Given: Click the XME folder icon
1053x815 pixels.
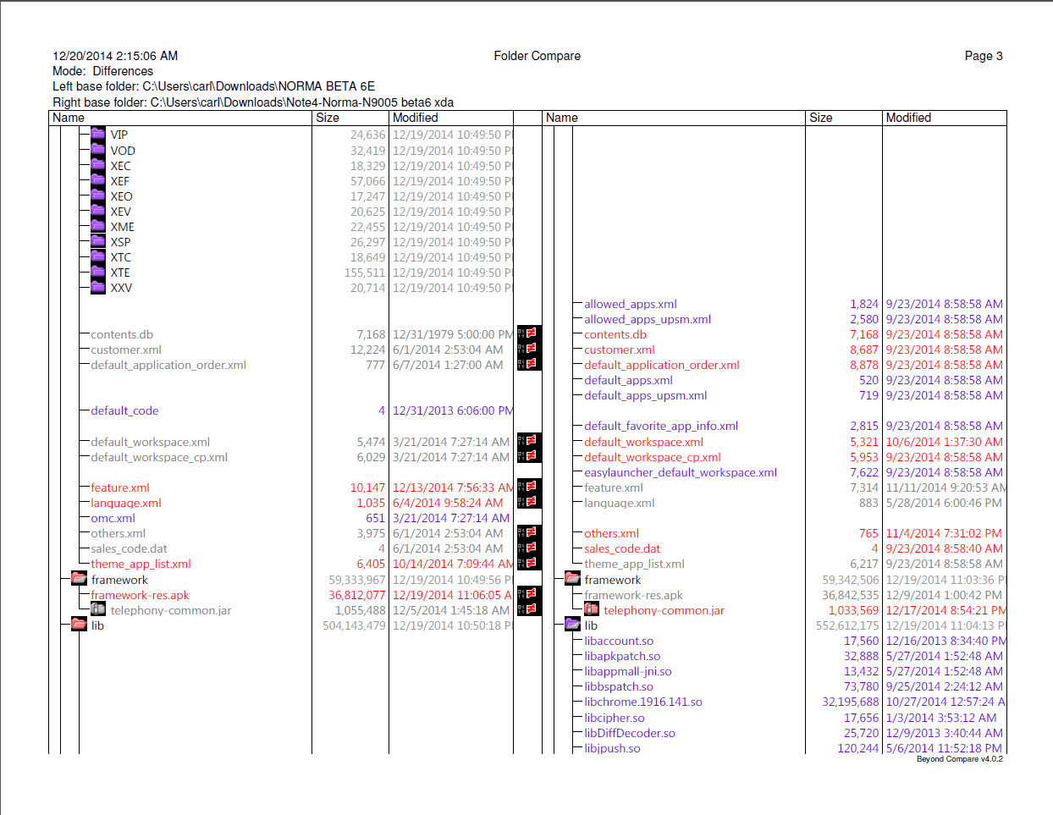Looking at the screenshot, I should pyautogui.click(x=98, y=226).
